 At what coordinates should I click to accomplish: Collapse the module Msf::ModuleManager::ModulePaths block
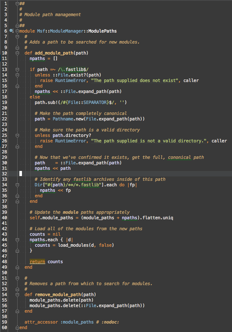coord(17,31)
